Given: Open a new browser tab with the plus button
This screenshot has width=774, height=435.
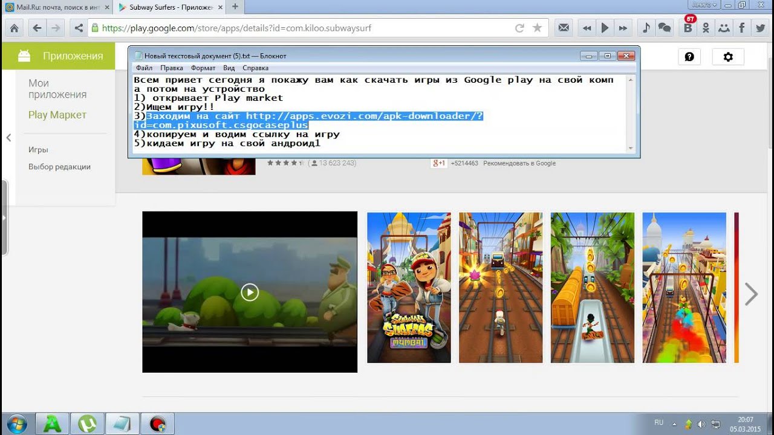Looking at the screenshot, I should (x=235, y=7).
